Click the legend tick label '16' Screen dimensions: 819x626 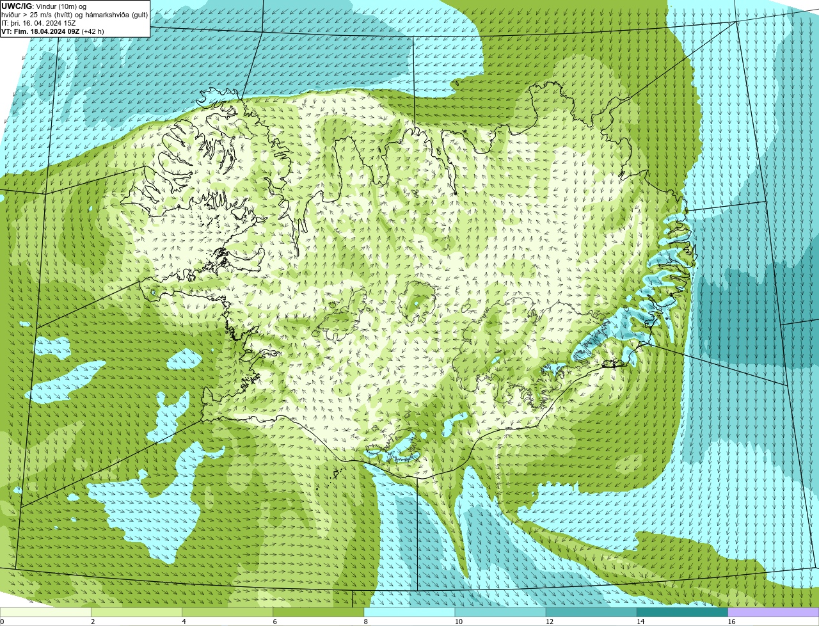tap(731, 622)
